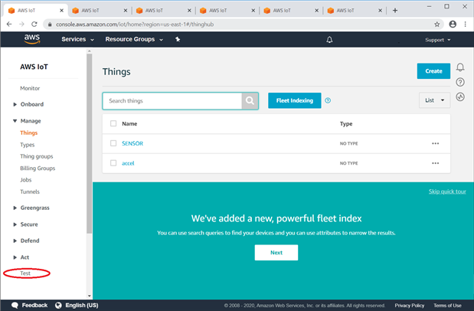Viewport: 474px width, 311px height.
Task: Focus the Search things input field
Action: click(x=172, y=101)
